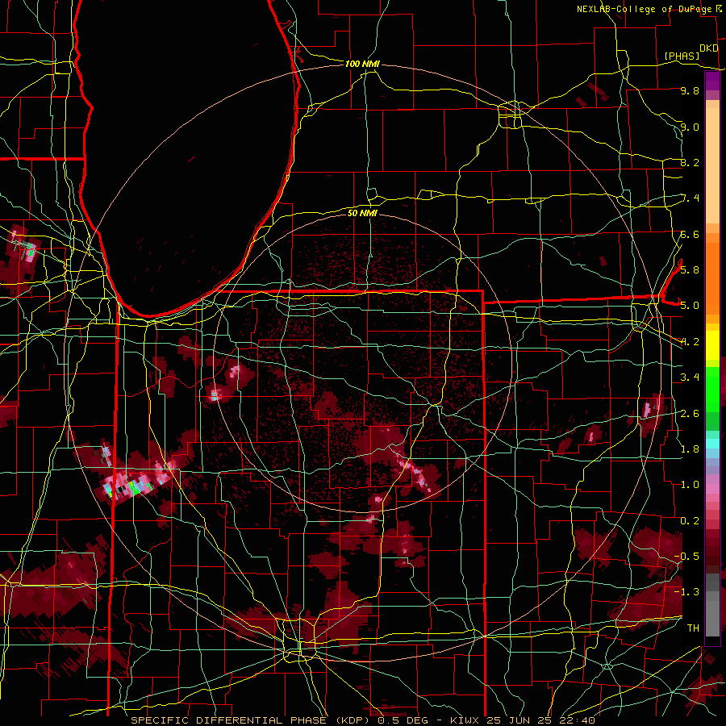726x726 pixels.
Task: Click the 50 NMI range ring label
Action: [362, 213]
